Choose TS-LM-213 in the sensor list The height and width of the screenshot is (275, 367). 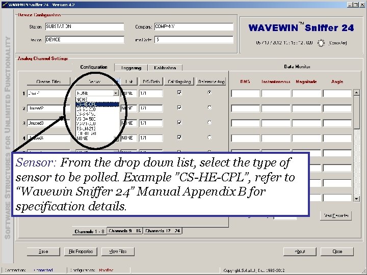click(x=97, y=129)
